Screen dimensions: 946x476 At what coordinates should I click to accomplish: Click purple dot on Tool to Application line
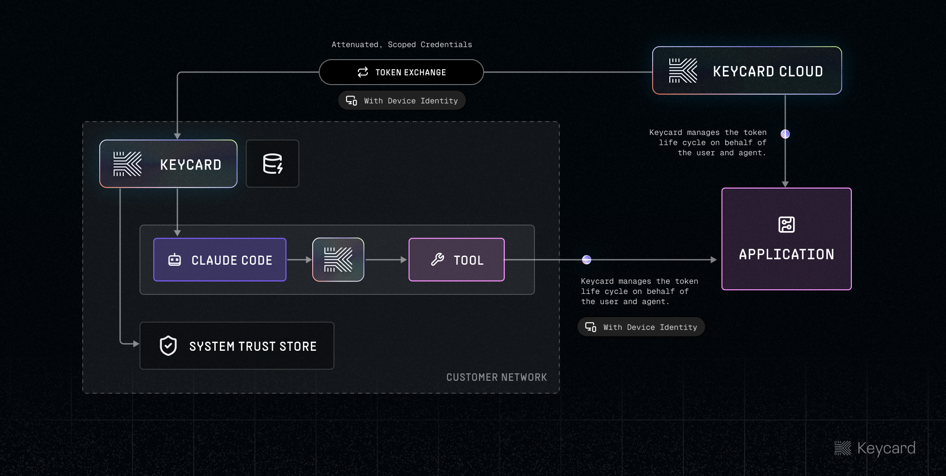click(x=587, y=260)
